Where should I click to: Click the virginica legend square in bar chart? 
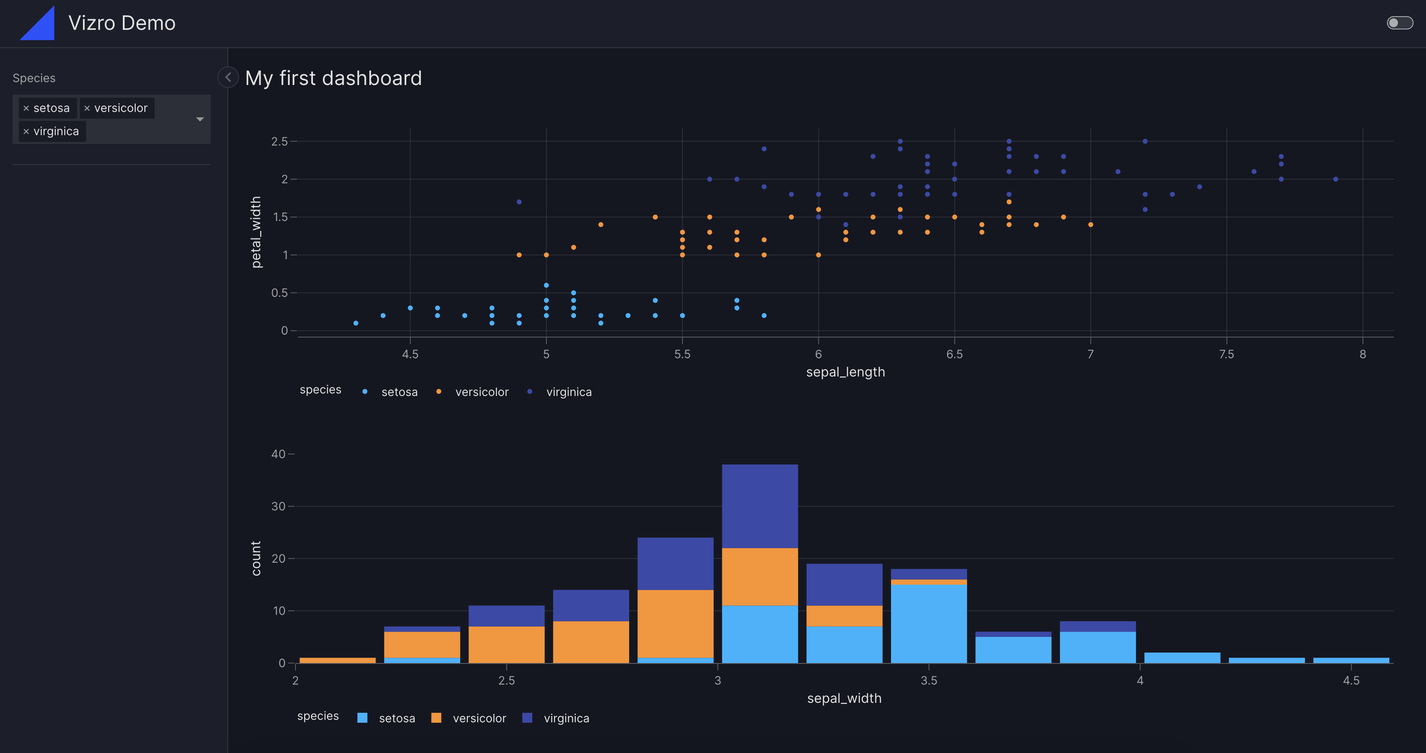[527, 718]
